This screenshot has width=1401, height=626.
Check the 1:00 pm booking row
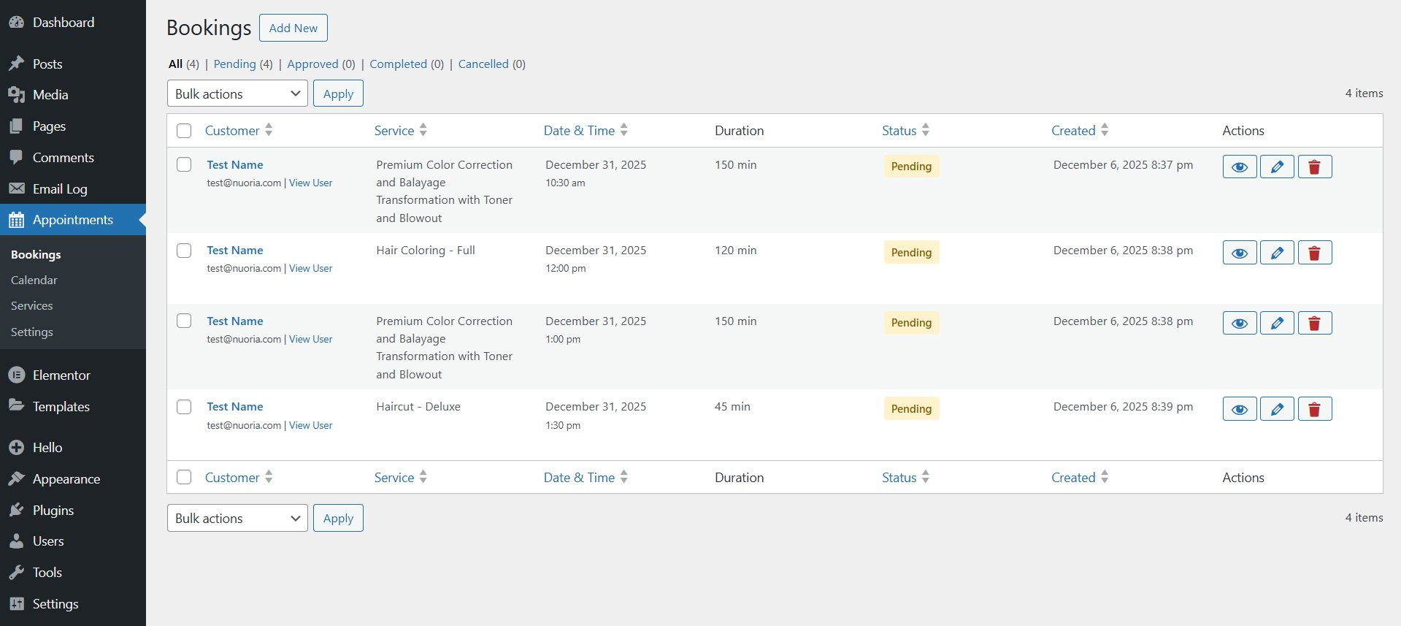coord(184,321)
